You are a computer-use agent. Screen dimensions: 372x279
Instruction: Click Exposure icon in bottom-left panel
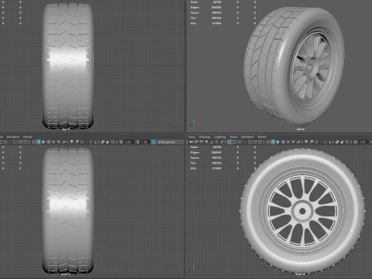(121, 142)
